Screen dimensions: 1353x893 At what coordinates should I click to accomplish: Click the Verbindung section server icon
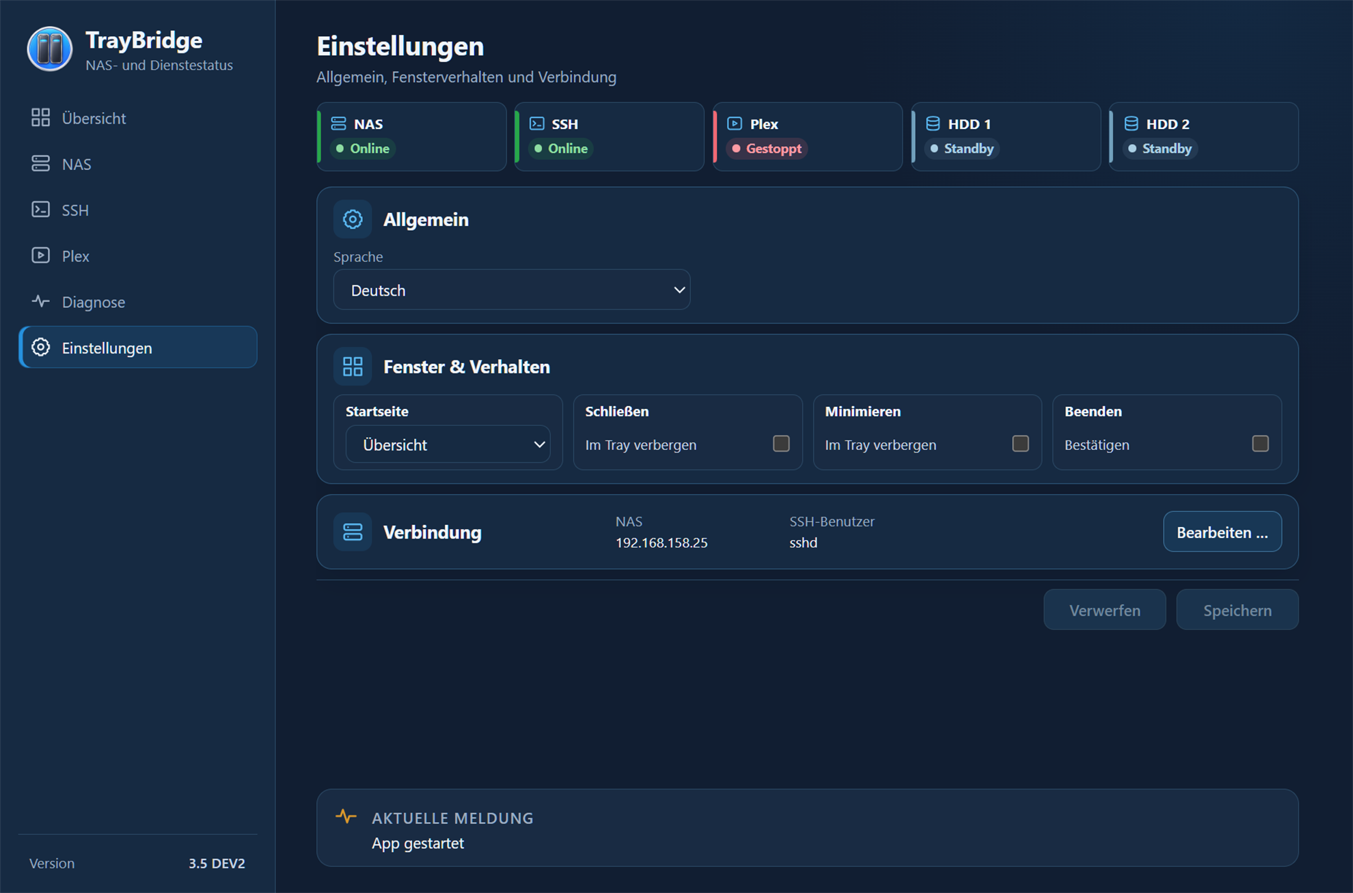(353, 532)
